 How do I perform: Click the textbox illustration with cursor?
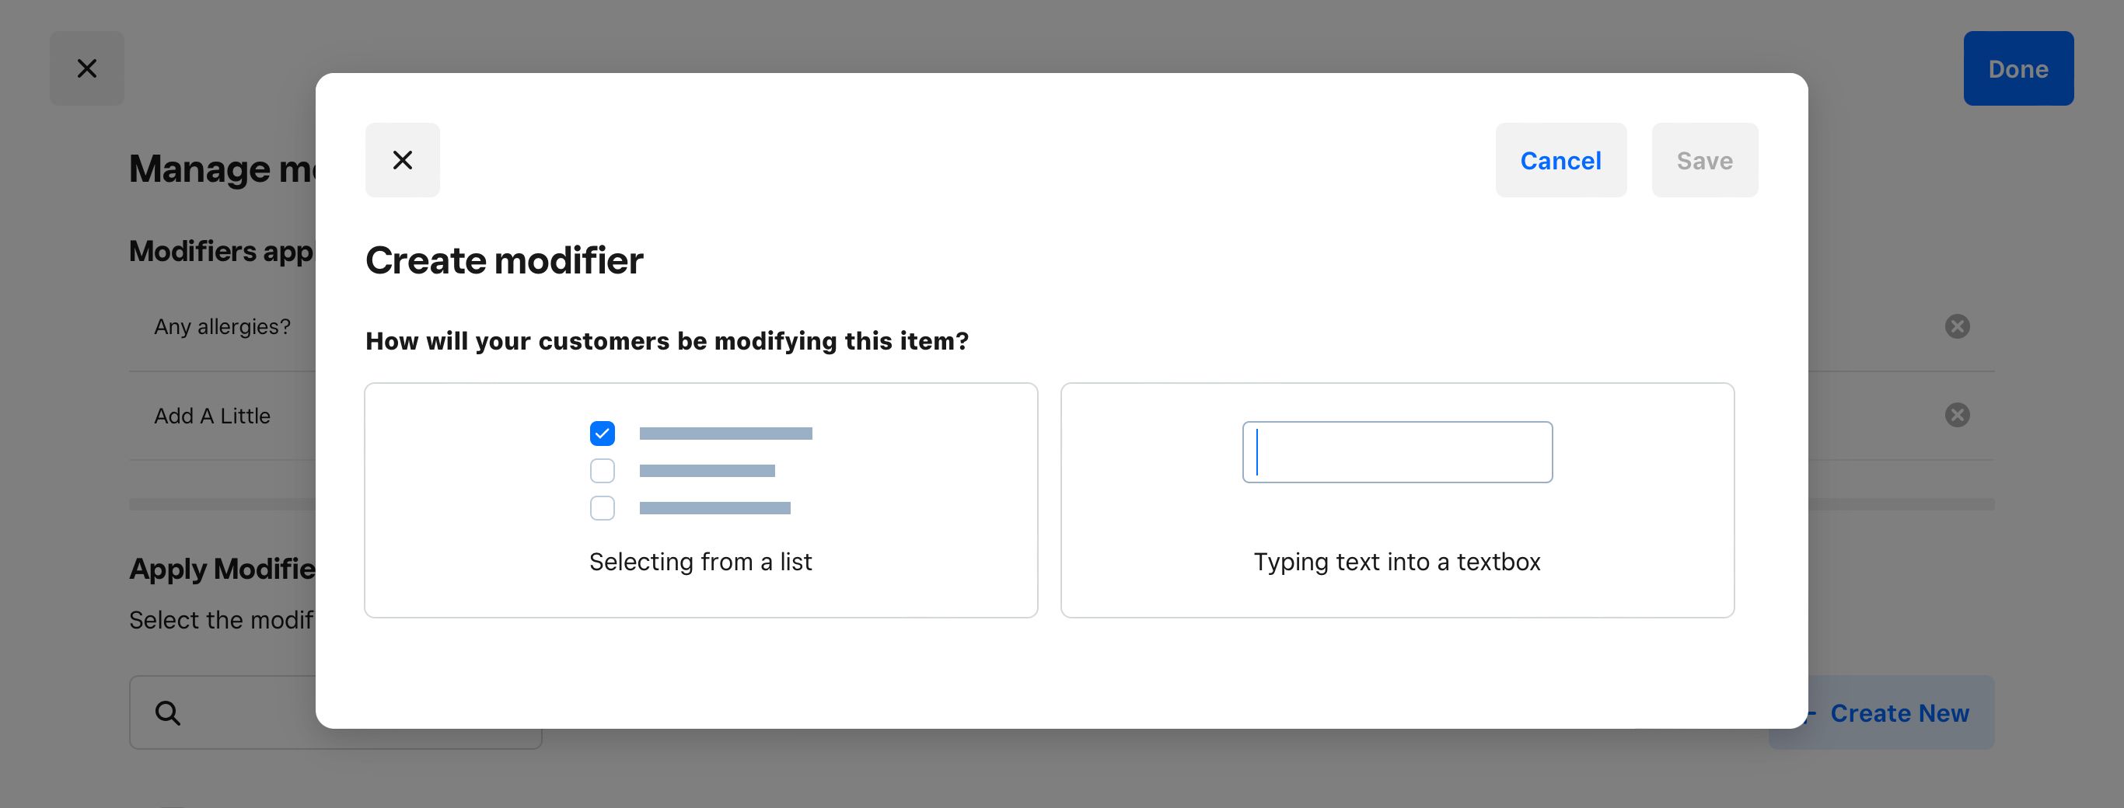point(1397,452)
